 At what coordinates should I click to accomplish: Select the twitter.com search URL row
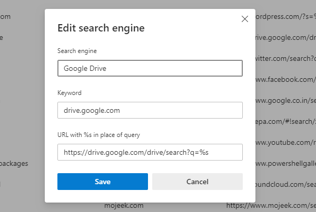click(285, 58)
